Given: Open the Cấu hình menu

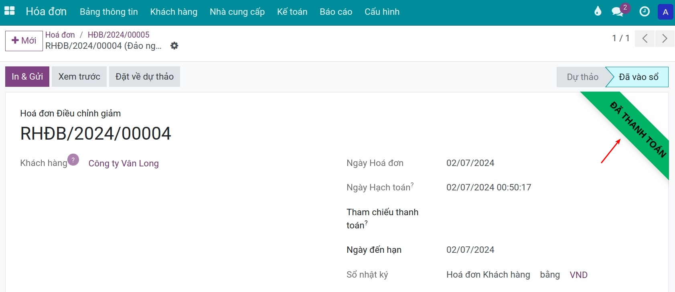Looking at the screenshot, I should point(382,12).
